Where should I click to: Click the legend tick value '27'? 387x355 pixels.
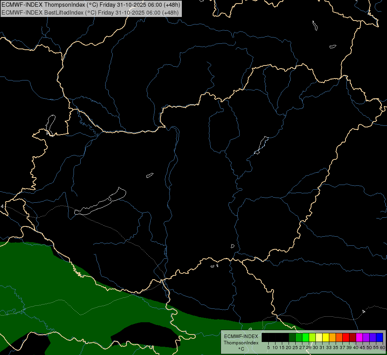pos(302,348)
